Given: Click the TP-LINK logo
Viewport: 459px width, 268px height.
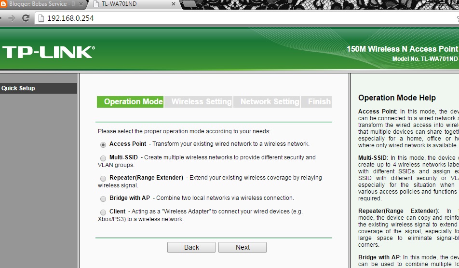Looking at the screenshot, I should pos(49,52).
